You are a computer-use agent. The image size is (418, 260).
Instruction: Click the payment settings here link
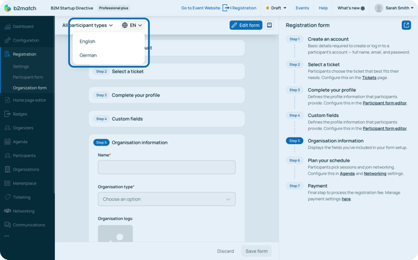(346, 199)
